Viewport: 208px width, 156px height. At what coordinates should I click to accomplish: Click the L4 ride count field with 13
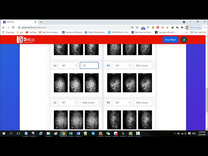(x=89, y=65)
